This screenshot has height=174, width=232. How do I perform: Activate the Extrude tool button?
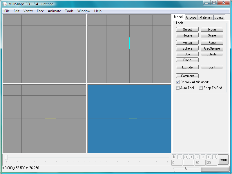coord(187,67)
